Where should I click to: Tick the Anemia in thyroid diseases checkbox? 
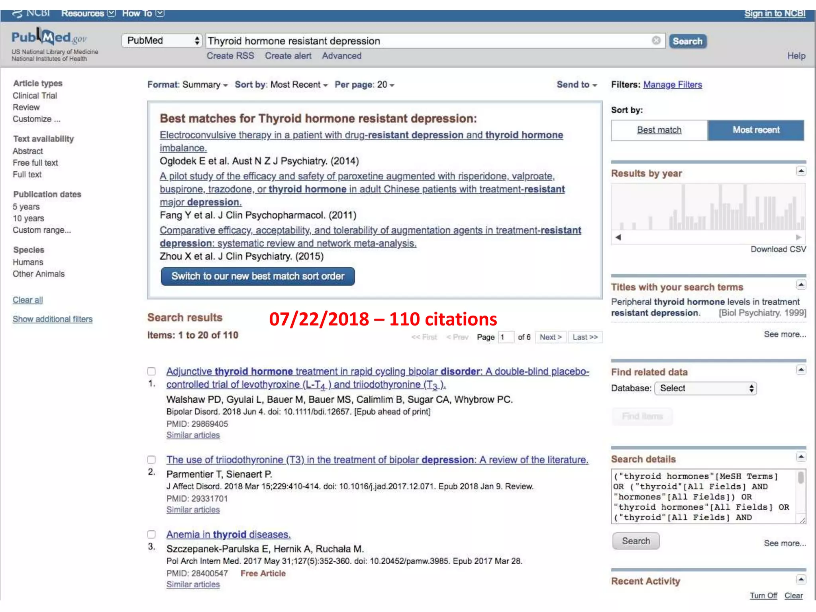[151, 534]
